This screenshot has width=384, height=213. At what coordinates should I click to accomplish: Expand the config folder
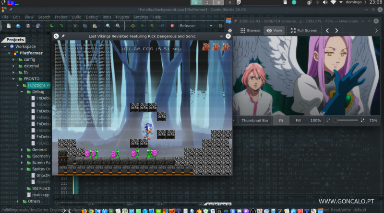[x=13, y=59]
